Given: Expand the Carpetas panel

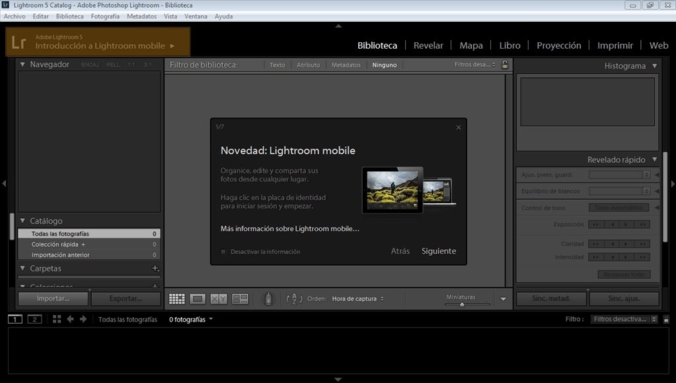Looking at the screenshot, I should [x=22, y=268].
